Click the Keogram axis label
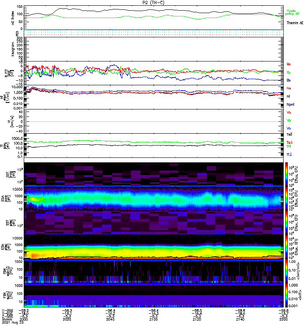This screenshot has width=307, height=328. pyautogui.click(x=13, y=49)
